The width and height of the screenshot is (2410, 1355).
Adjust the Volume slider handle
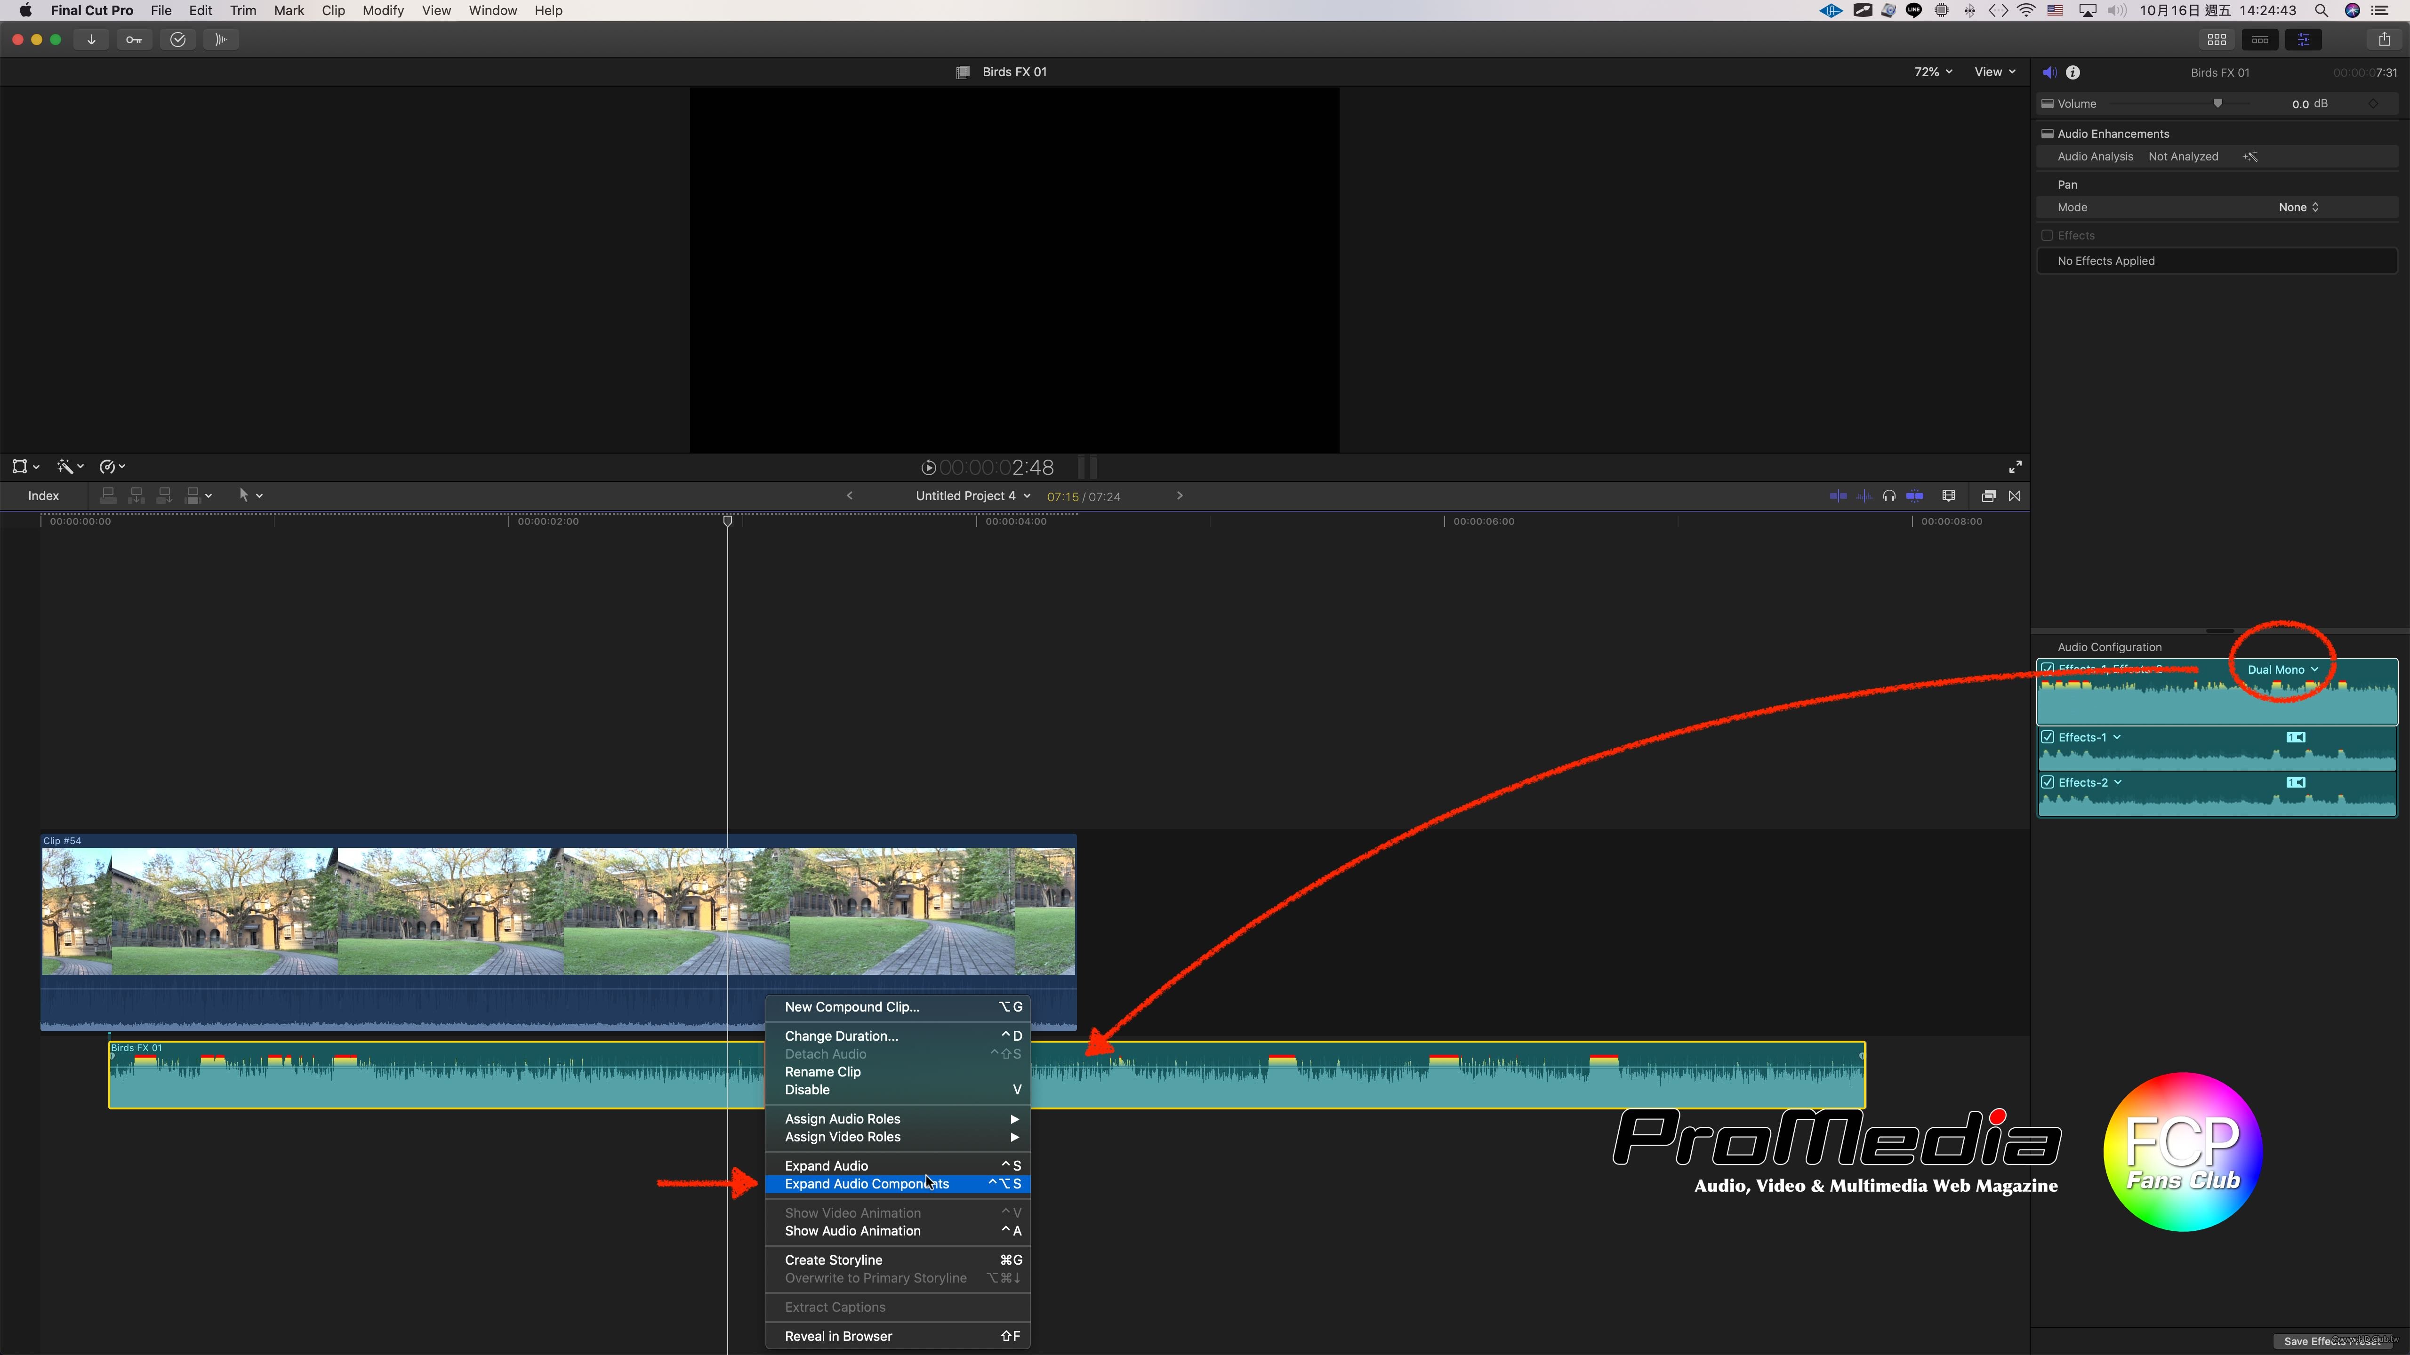[2217, 104]
